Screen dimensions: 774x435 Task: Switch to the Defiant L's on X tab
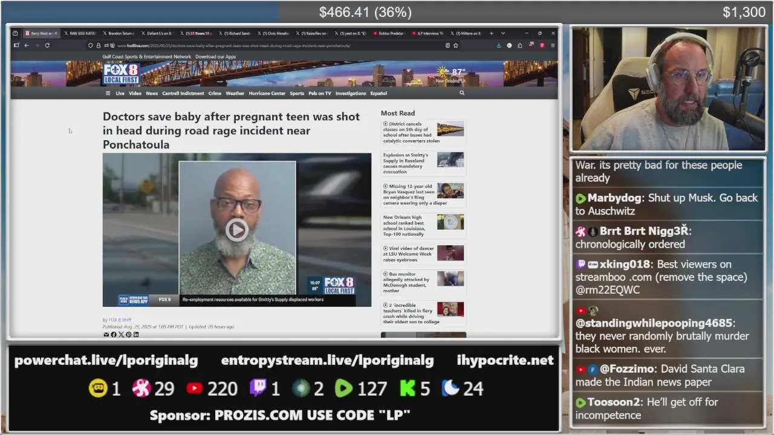(157, 33)
